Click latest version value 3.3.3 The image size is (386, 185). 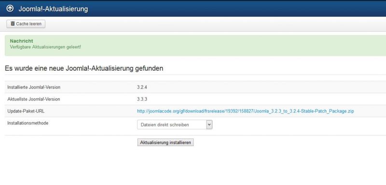[142, 99]
